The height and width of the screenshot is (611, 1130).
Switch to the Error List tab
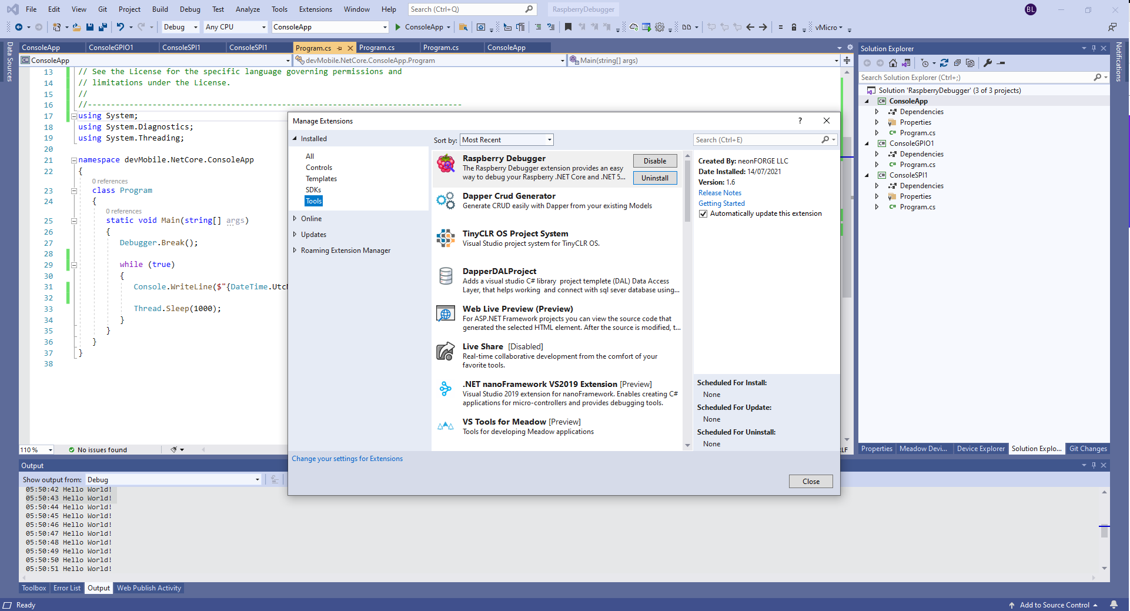(x=67, y=588)
